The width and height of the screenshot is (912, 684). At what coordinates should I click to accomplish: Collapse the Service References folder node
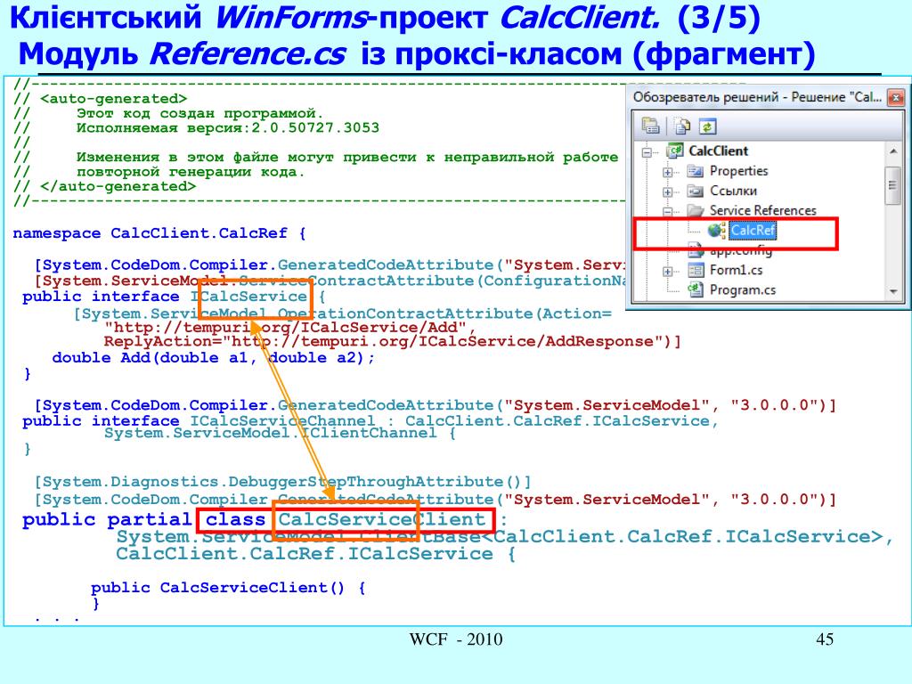pos(668,212)
